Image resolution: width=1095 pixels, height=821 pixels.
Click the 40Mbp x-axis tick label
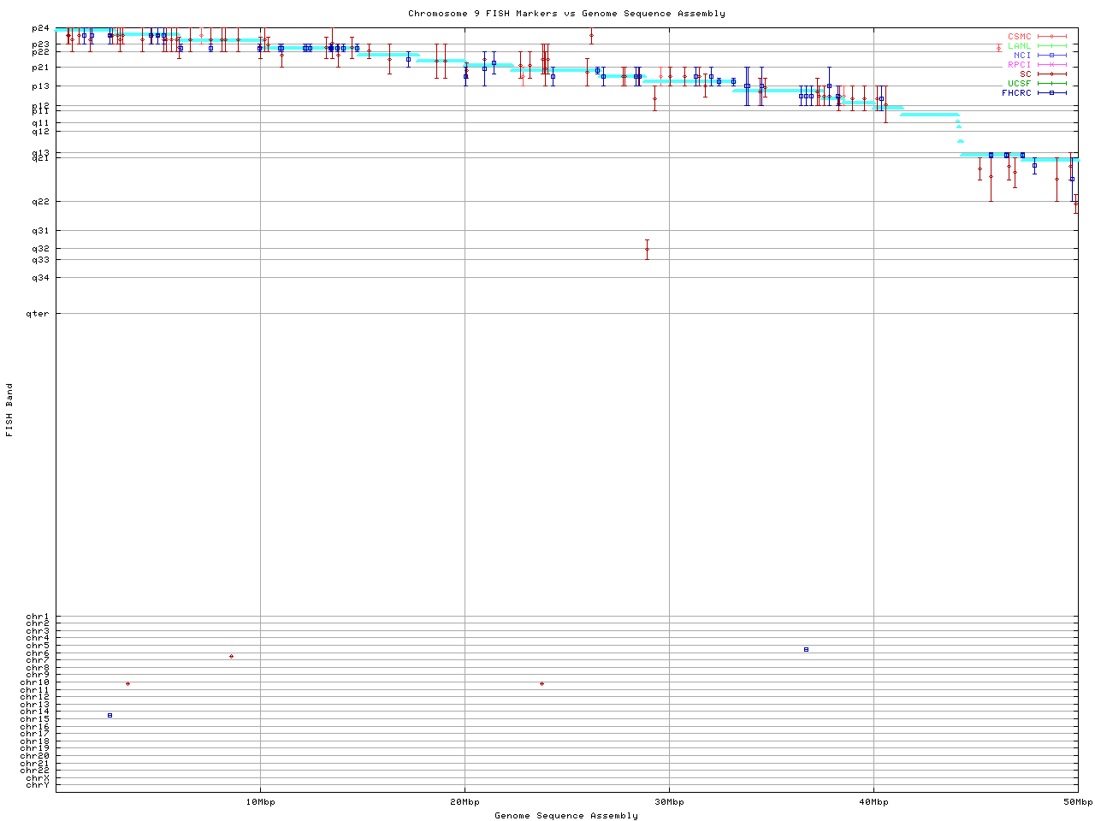873,802
